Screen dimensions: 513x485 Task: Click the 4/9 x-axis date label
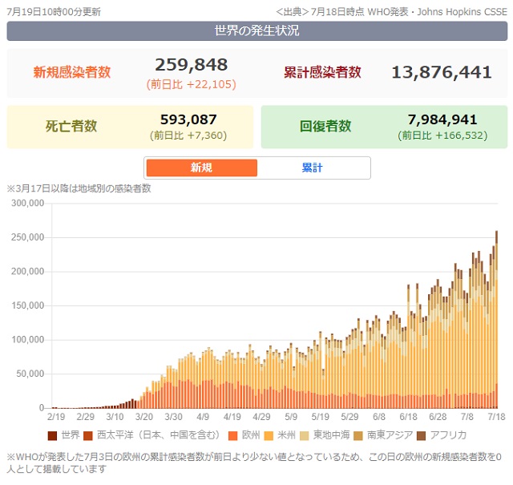[x=203, y=417]
